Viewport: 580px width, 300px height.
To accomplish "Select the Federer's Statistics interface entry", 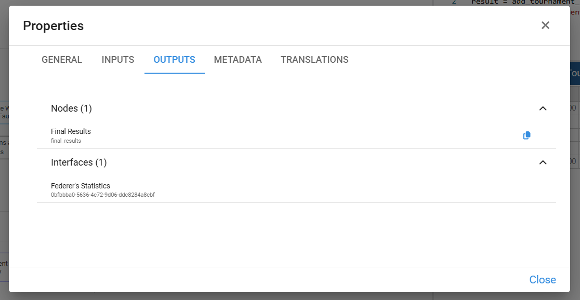I will coord(81,186).
